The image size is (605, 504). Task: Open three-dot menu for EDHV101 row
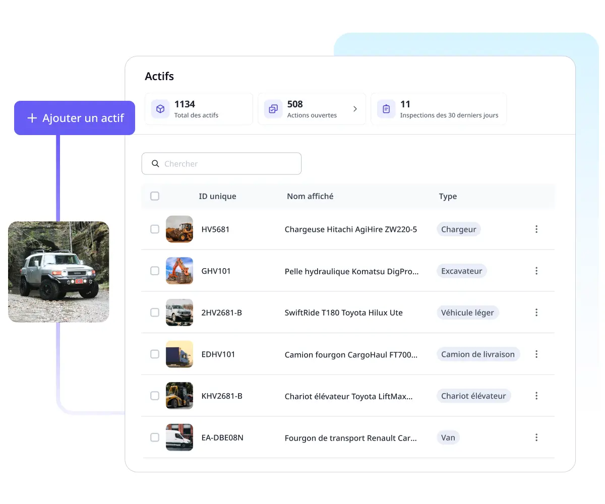[536, 354]
